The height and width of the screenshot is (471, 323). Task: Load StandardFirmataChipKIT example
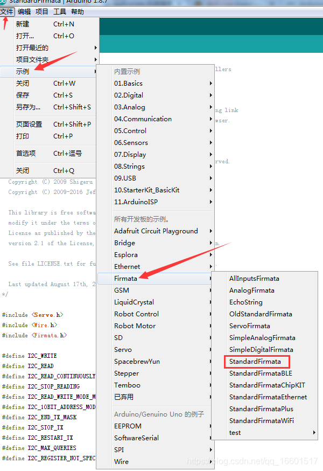pyautogui.click(x=264, y=385)
